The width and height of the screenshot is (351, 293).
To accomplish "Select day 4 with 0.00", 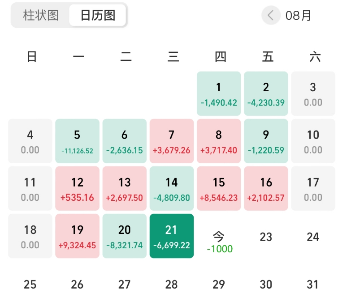I will [x=30, y=141].
